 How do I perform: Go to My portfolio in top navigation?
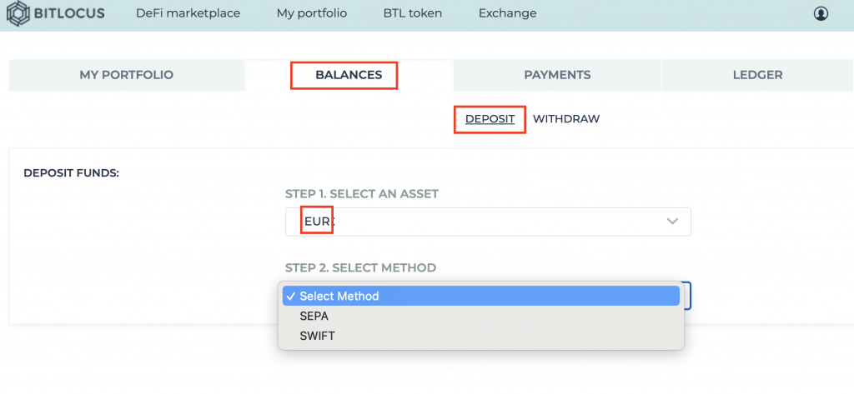point(312,13)
